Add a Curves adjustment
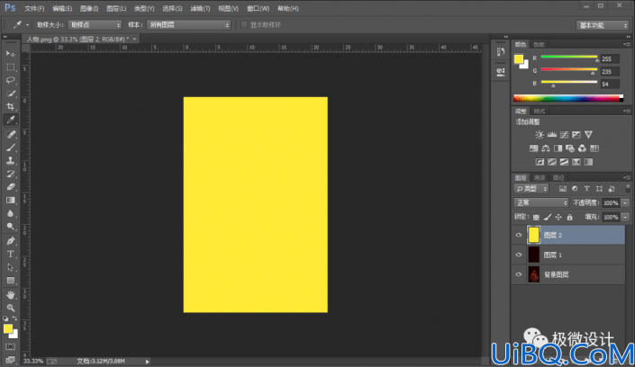Image resolution: width=635 pixels, height=367 pixels. [x=564, y=135]
